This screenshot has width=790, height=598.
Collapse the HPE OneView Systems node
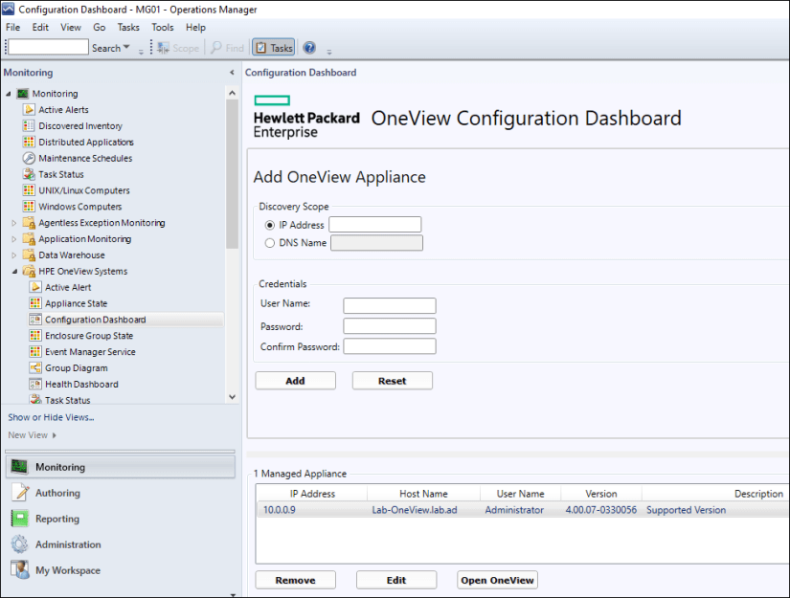point(14,272)
